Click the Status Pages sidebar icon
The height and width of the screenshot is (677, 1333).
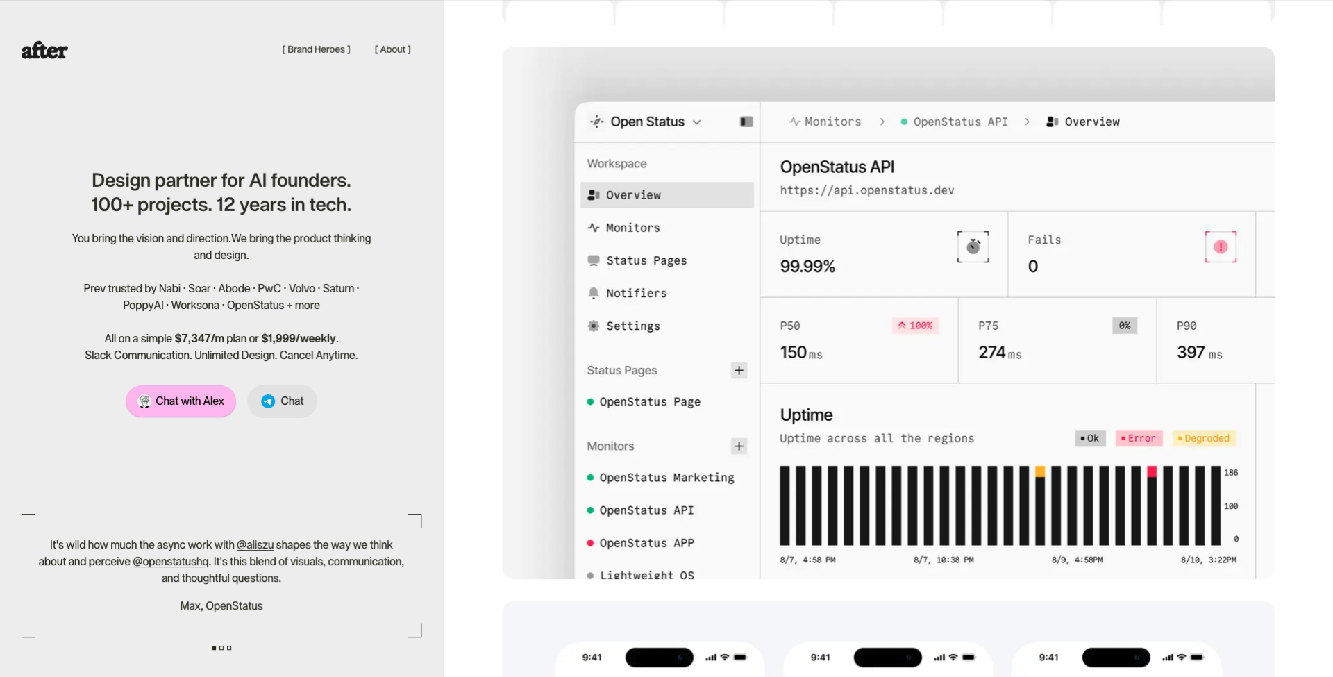[594, 260]
